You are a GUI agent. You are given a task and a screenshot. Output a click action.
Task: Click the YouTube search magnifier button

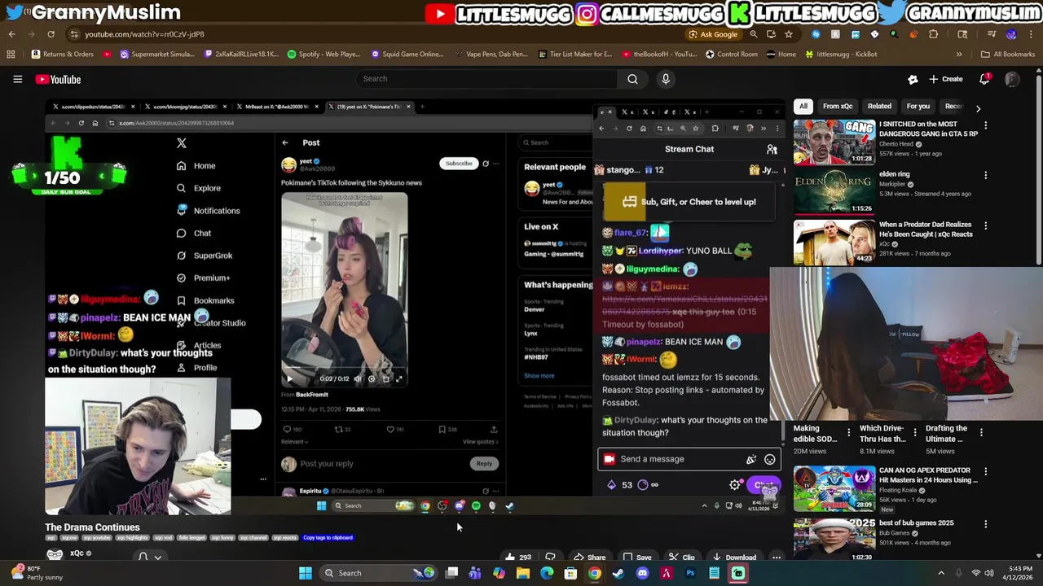tap(632, 79)
